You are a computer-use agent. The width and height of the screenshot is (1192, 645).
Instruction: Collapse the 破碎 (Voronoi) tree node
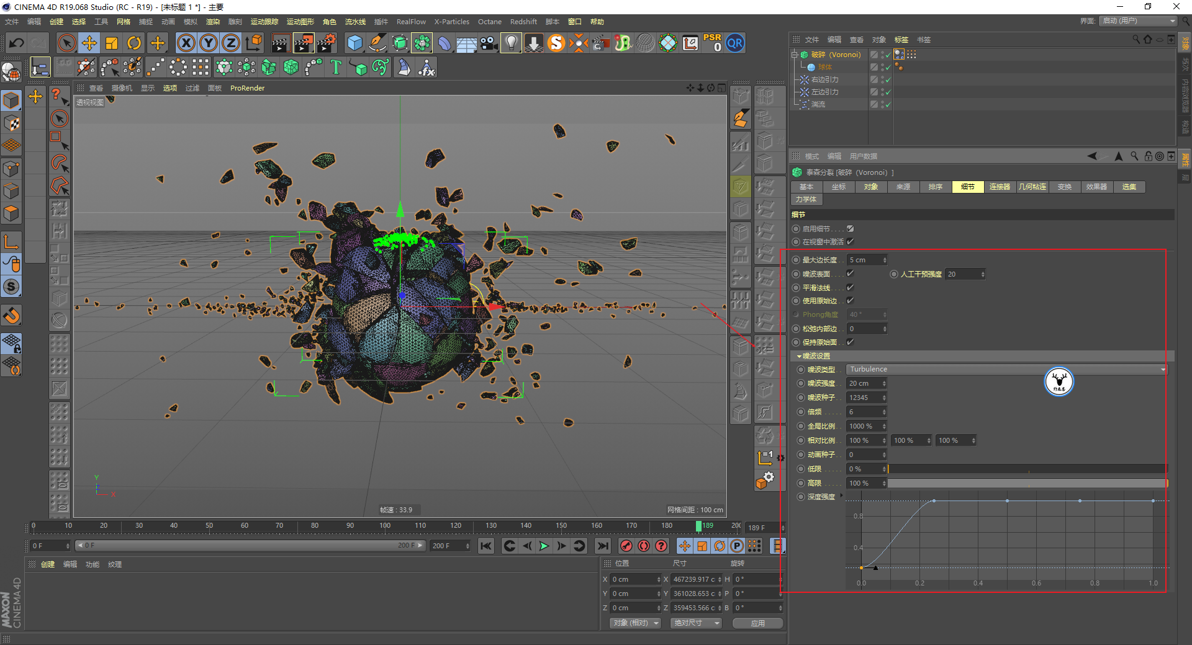[794, 55]
